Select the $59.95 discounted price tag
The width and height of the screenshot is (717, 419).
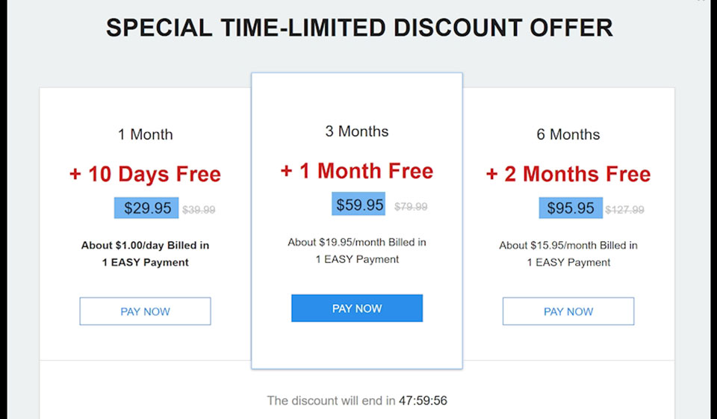pos(359,205)
